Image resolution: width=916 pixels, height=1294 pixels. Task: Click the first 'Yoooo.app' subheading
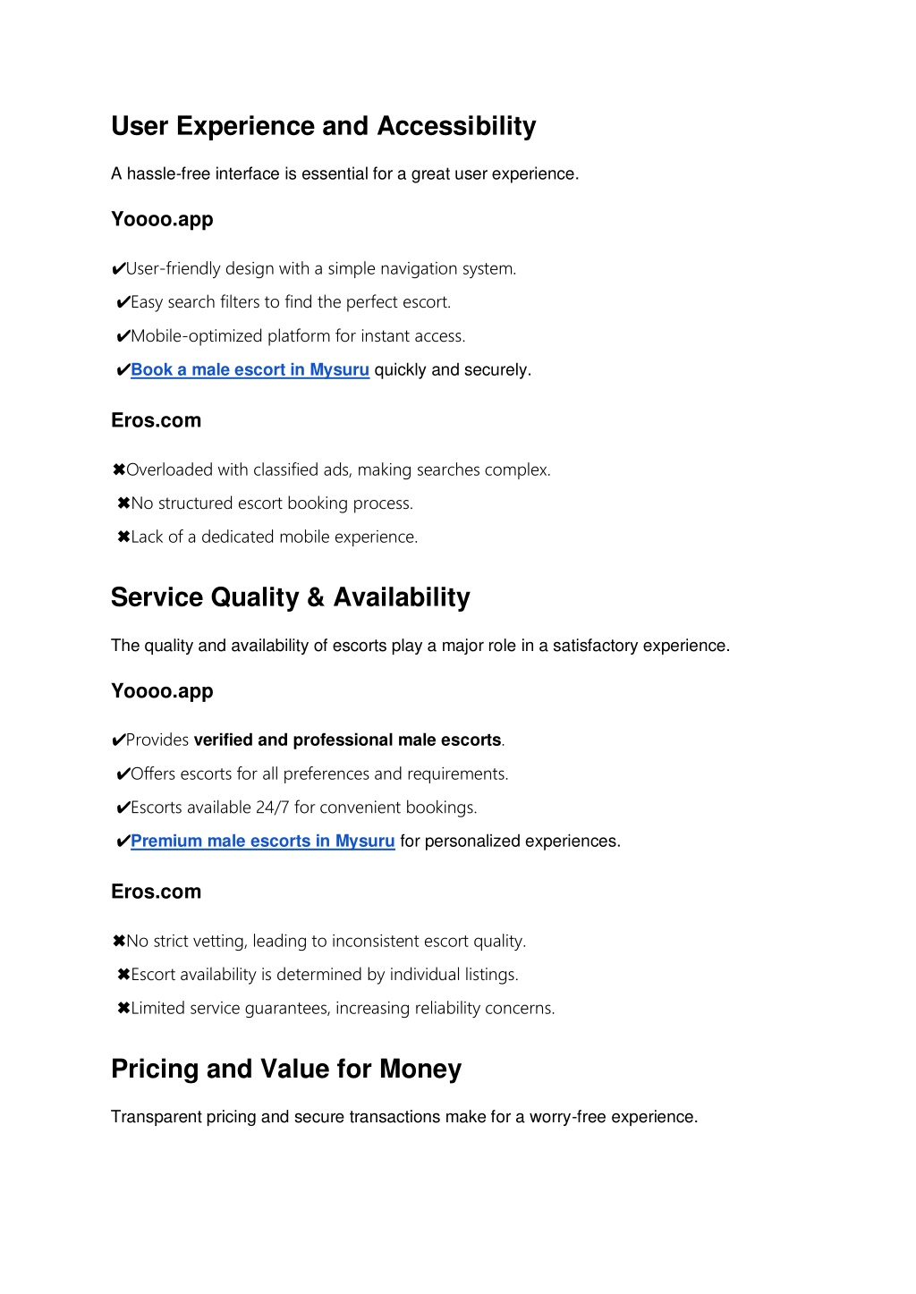[162, 219]
